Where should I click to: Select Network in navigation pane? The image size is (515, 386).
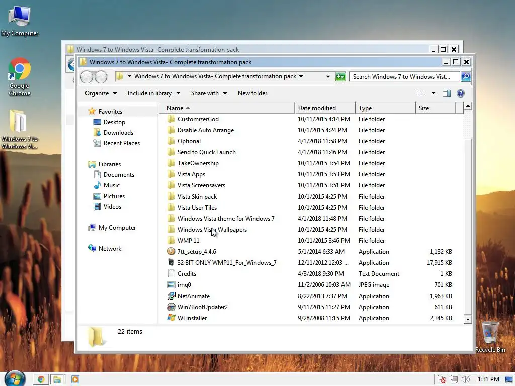coord(110,249)
